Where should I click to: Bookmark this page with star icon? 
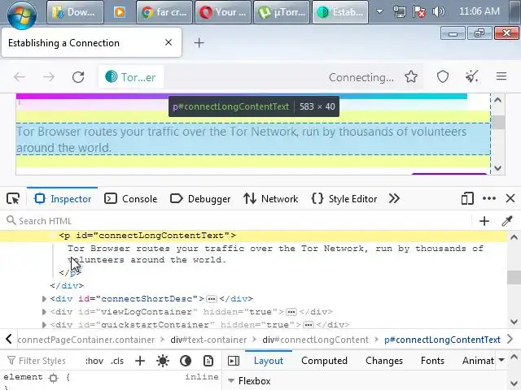(x=411, y=77)
